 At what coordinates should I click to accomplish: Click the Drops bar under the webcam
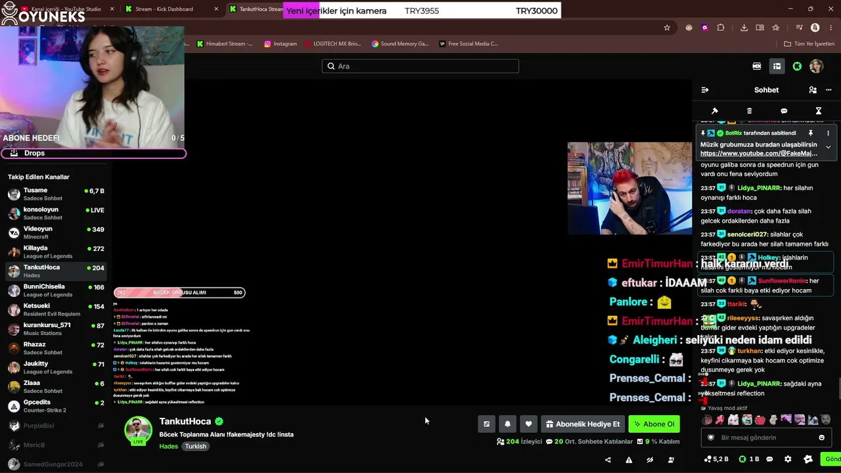pyautogui.click(x=93, y=153)
